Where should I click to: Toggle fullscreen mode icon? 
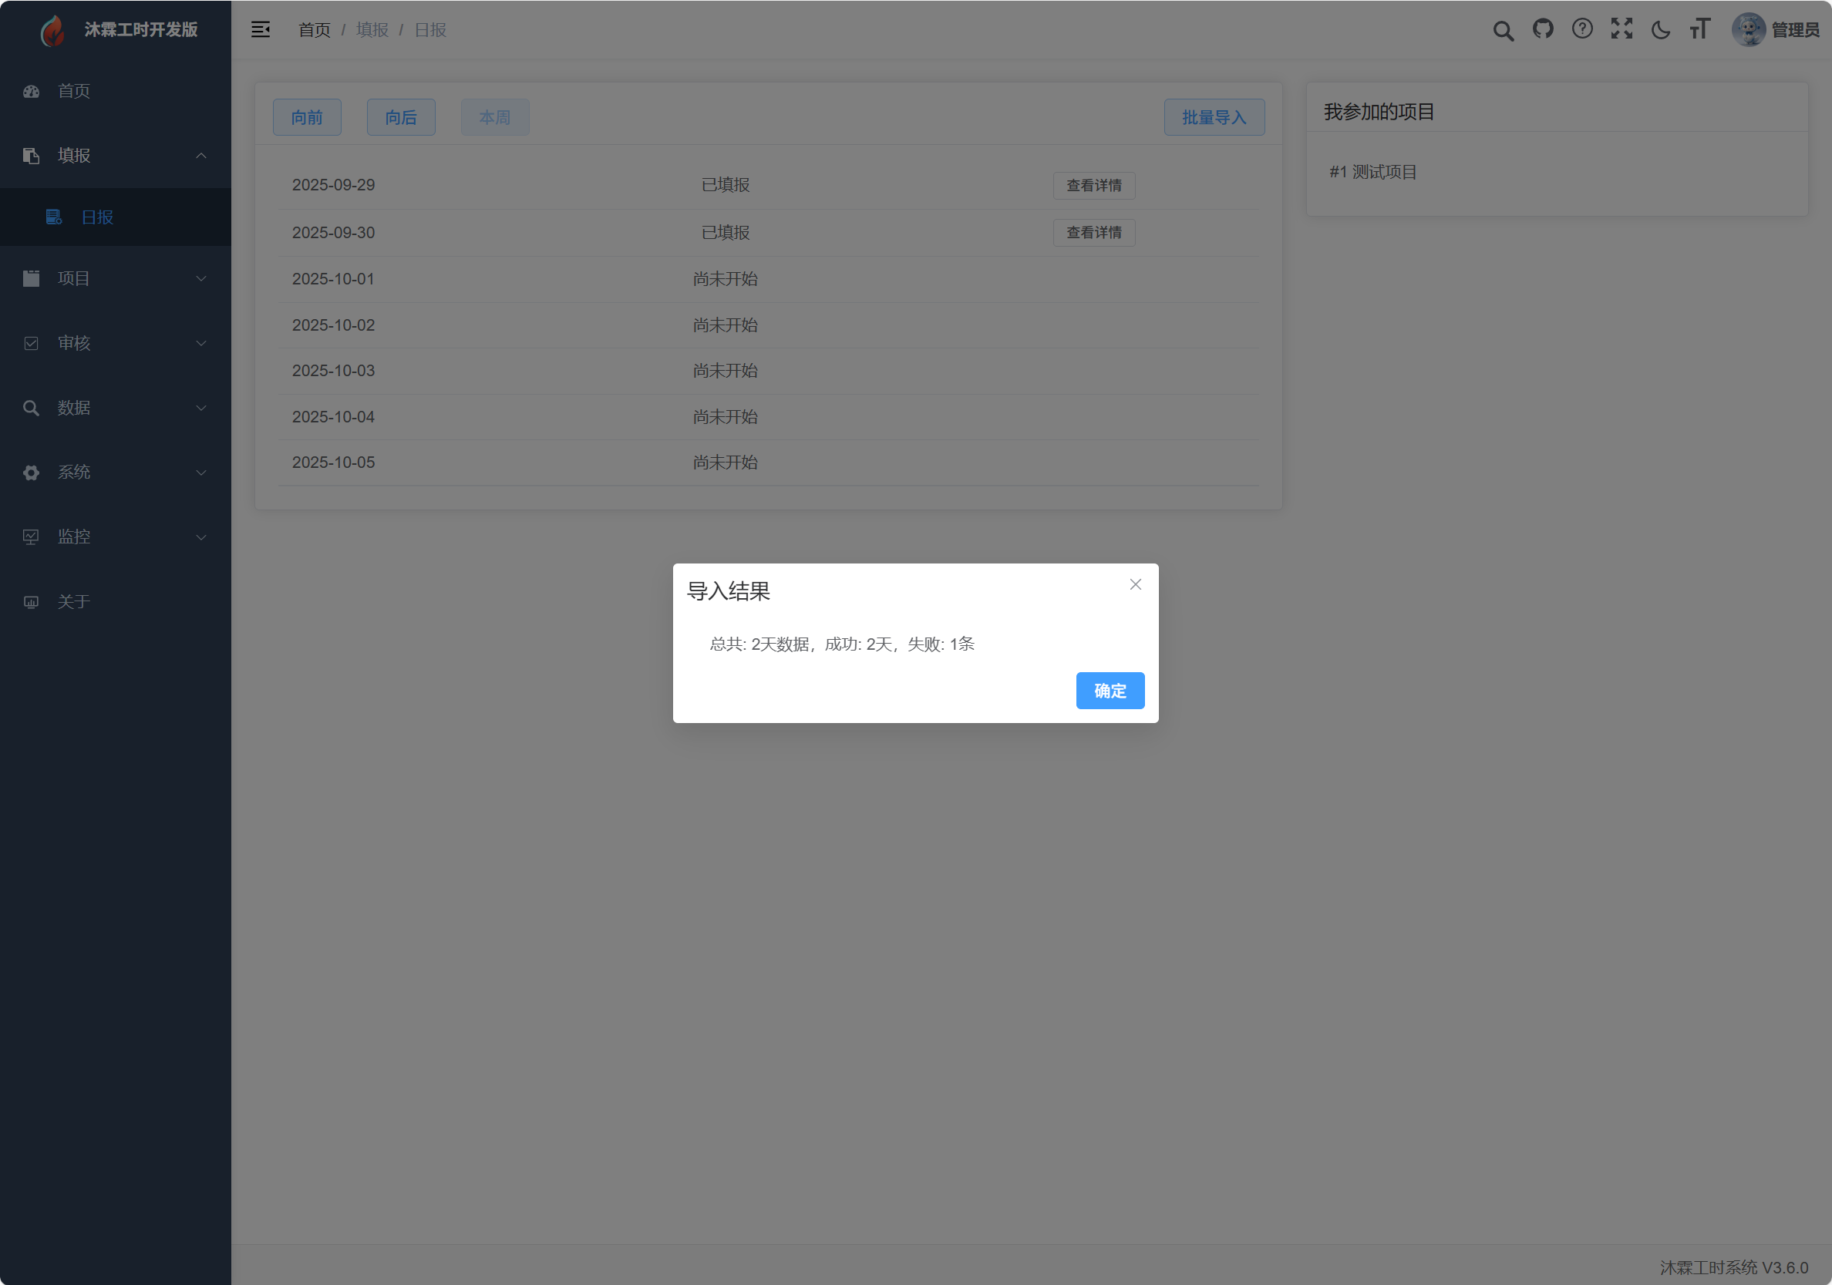1621,29
